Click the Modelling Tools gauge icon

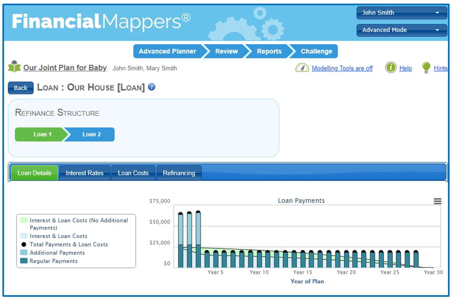point(302,68)
